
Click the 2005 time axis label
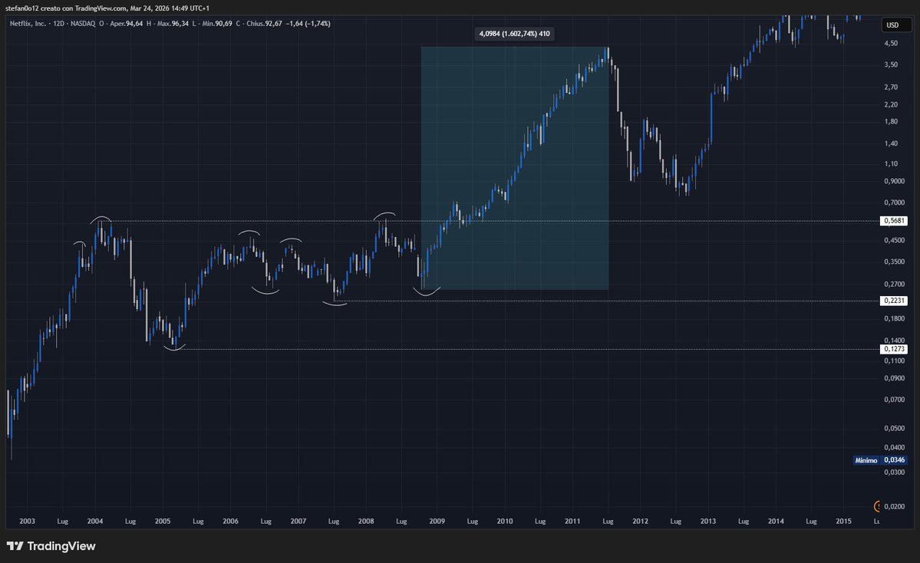[x=163, y=521]
